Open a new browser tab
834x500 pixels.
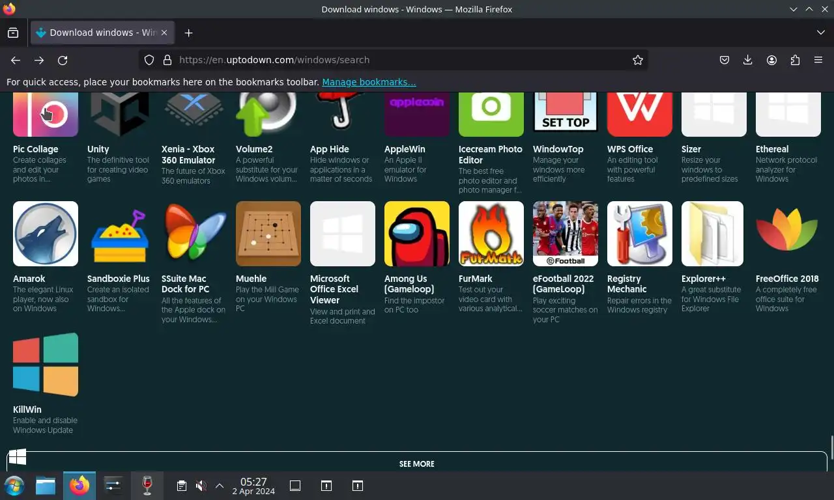pos(188,33)
